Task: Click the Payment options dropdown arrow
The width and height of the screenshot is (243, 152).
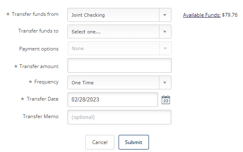Action: pyautogui.click(x=165, y=48)
